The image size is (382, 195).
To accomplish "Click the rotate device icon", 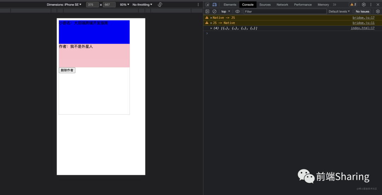I will (160, 5).
